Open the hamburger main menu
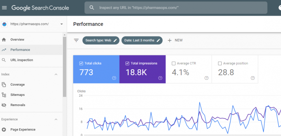This screenshot has width=281, height=136. (x=4, y=8)
